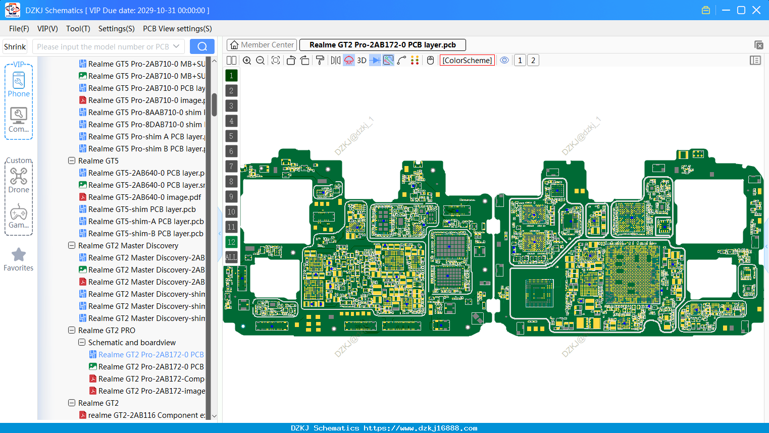This screenshot has height=433, width=769.
Task: Show ALL PCB layers
Action: [x=231, y=257]
